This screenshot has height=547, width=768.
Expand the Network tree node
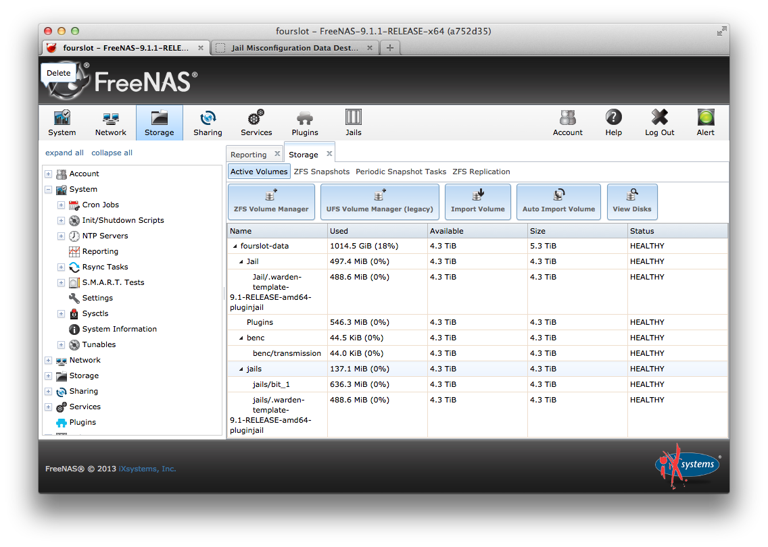point(49,360)
